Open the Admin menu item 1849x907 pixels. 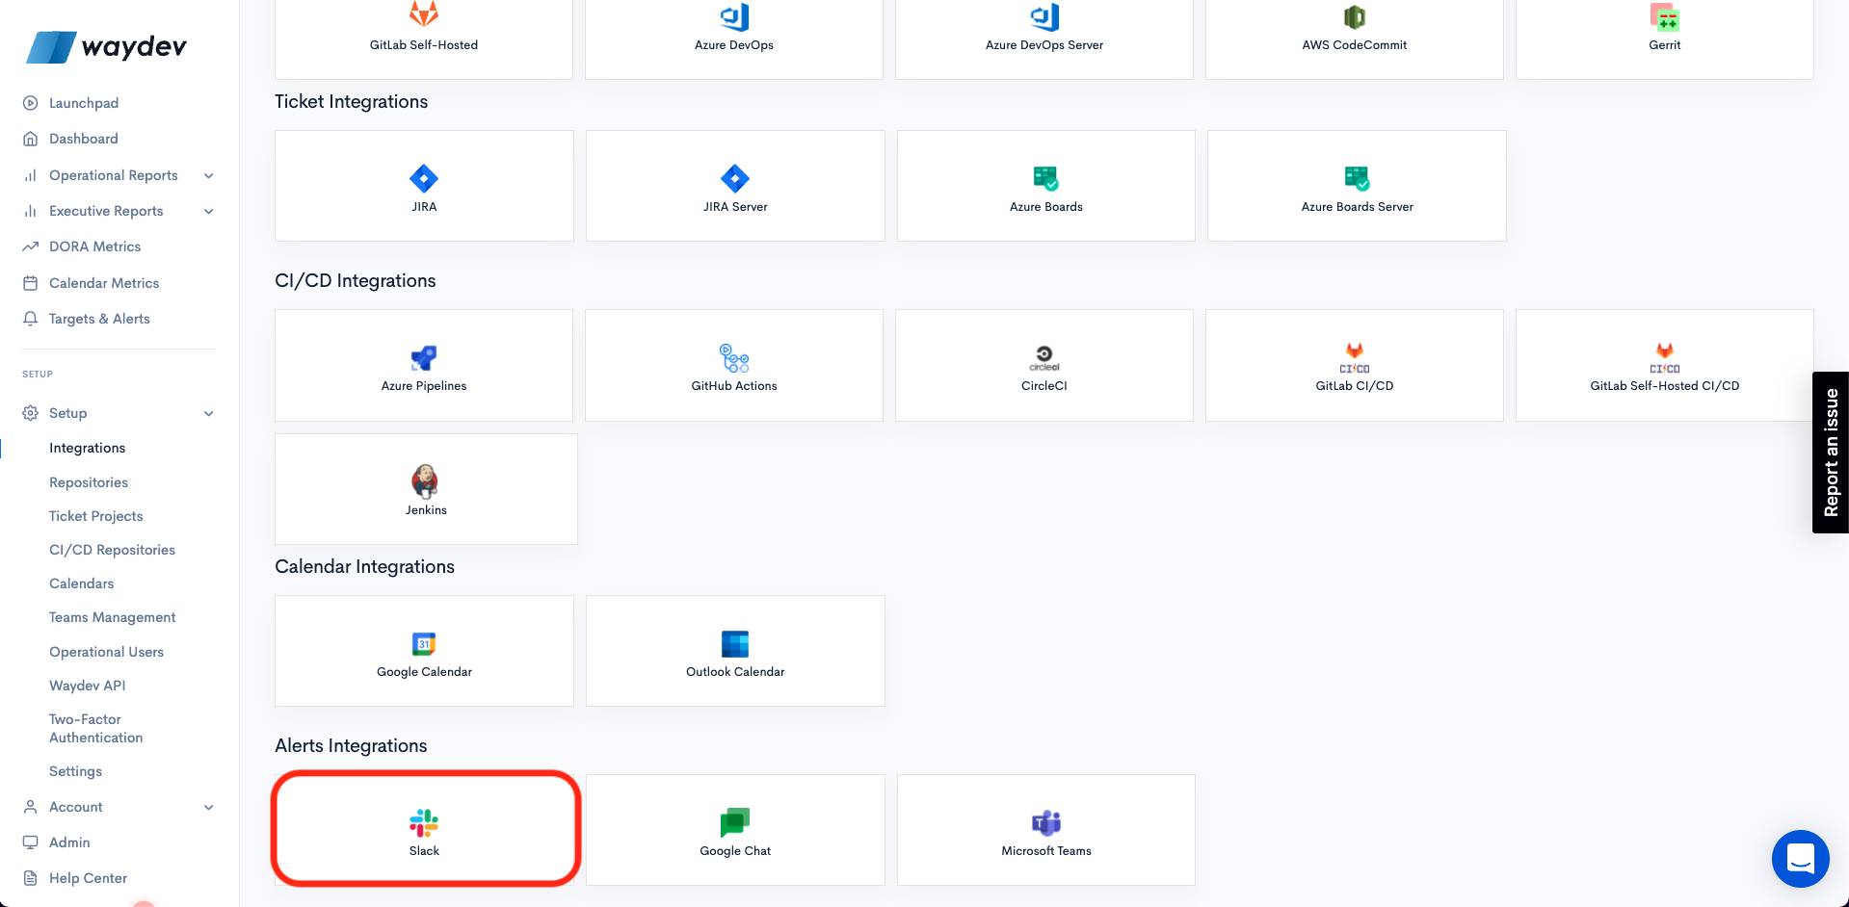(69, 842)
